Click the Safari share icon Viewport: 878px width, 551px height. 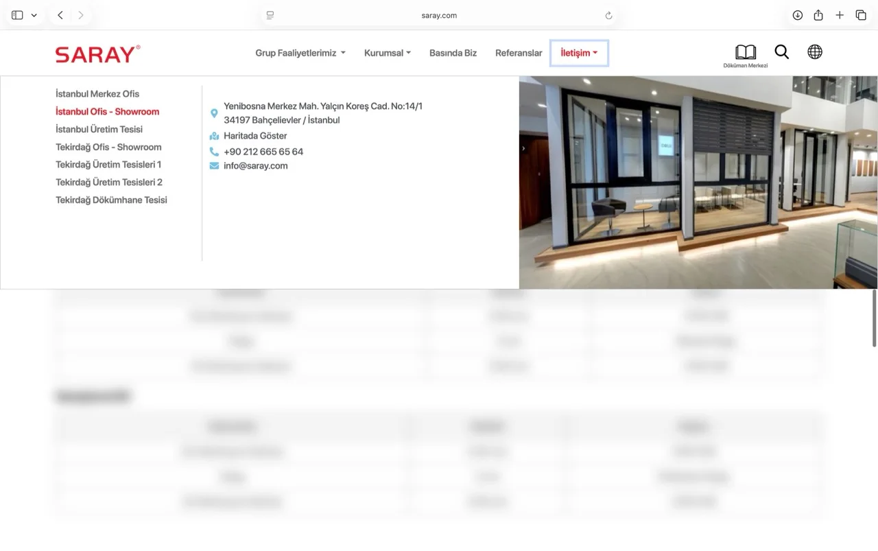tap(818, 15)
